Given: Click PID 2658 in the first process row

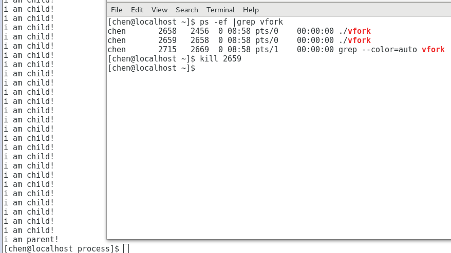Looking at the screenshot, I should [x=167, y=31].
